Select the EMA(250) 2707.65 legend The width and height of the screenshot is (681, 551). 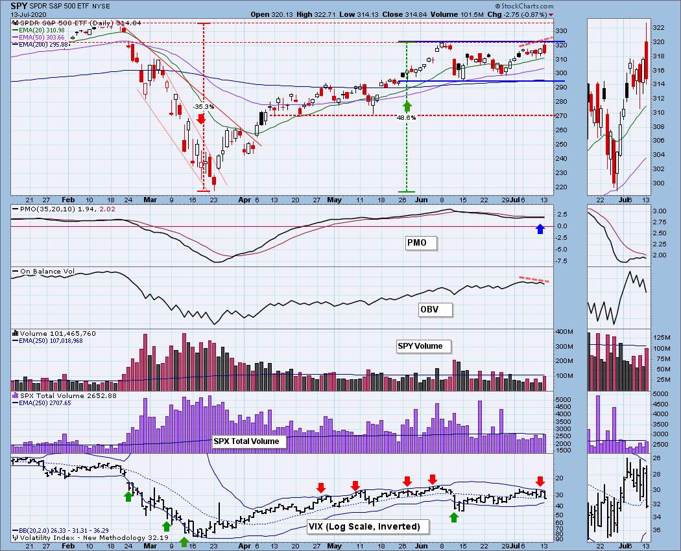(x=42, y=403)
